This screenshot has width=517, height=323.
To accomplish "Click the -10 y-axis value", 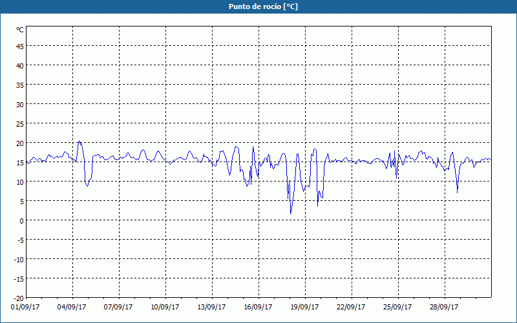I will [x=19, y=260].
